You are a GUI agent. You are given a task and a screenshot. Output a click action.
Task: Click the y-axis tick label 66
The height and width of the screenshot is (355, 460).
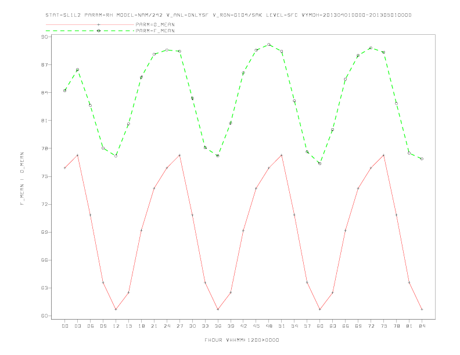pyautogui.click(x=45, y=260)
